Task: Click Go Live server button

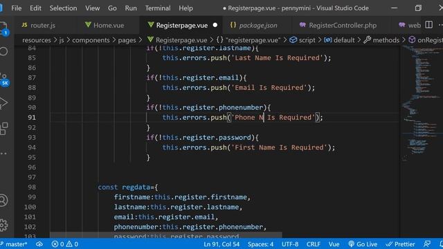Action: coord(363,244)
